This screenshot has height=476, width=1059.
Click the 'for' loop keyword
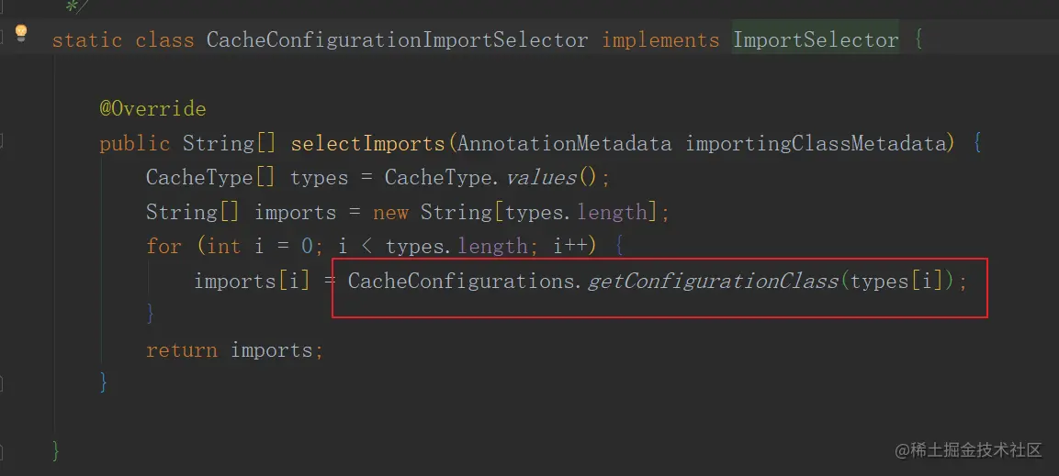[x=163, y=247]
